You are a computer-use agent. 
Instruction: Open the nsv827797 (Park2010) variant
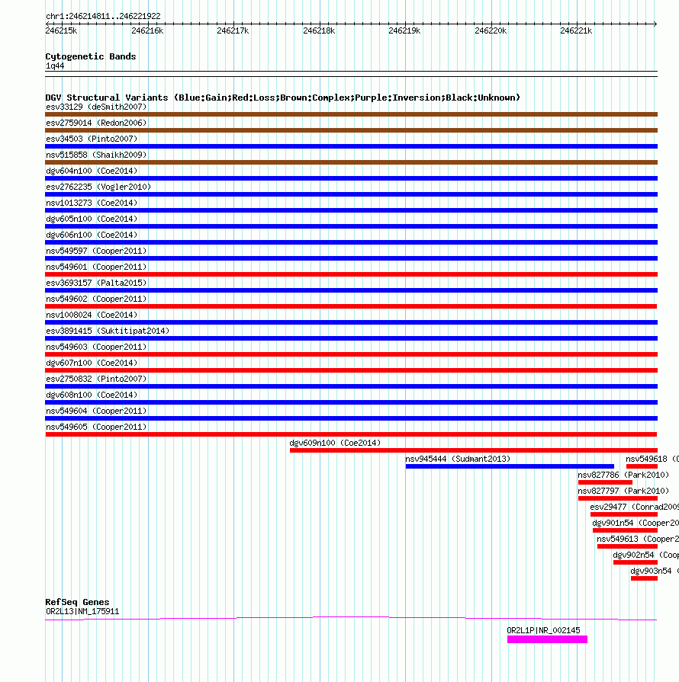[623, 491]
